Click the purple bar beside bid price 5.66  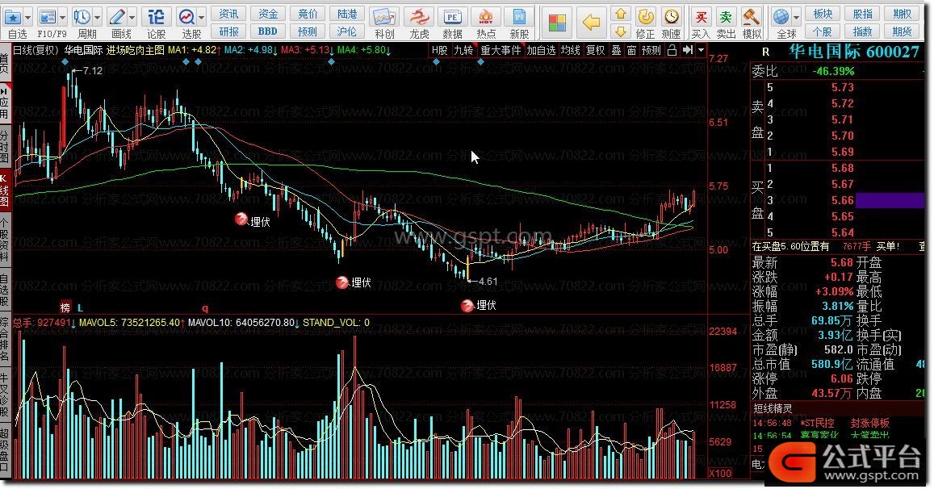point(890,200)
